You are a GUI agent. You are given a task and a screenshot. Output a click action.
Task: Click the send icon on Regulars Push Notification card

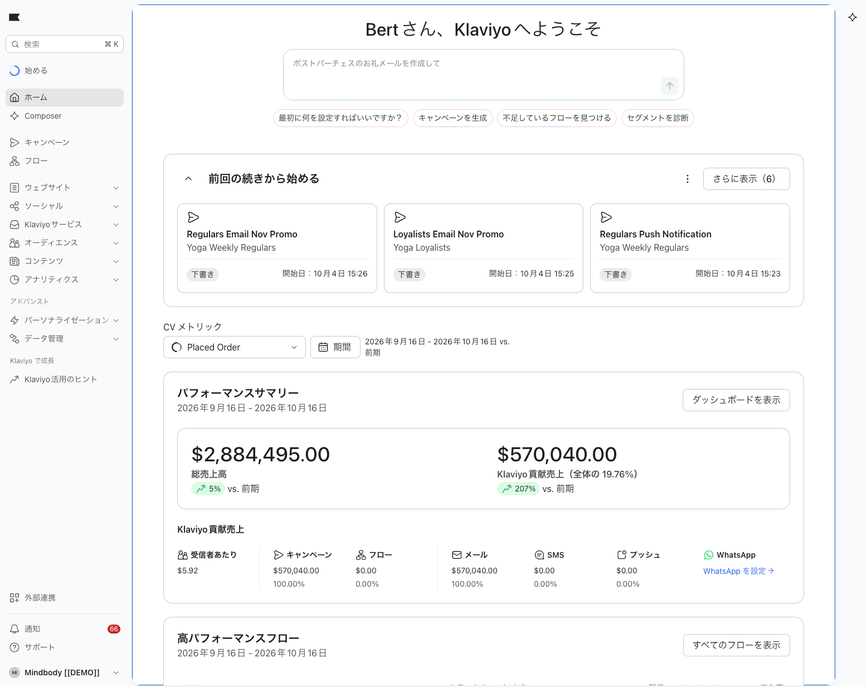tap(606, 217)
